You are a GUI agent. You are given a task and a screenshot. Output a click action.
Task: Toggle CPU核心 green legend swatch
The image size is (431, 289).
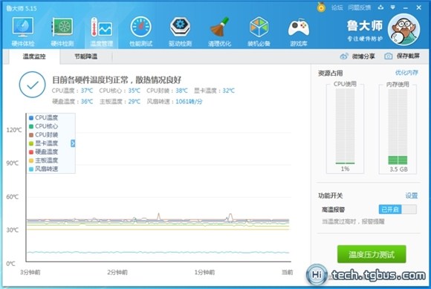coord(31,126)
